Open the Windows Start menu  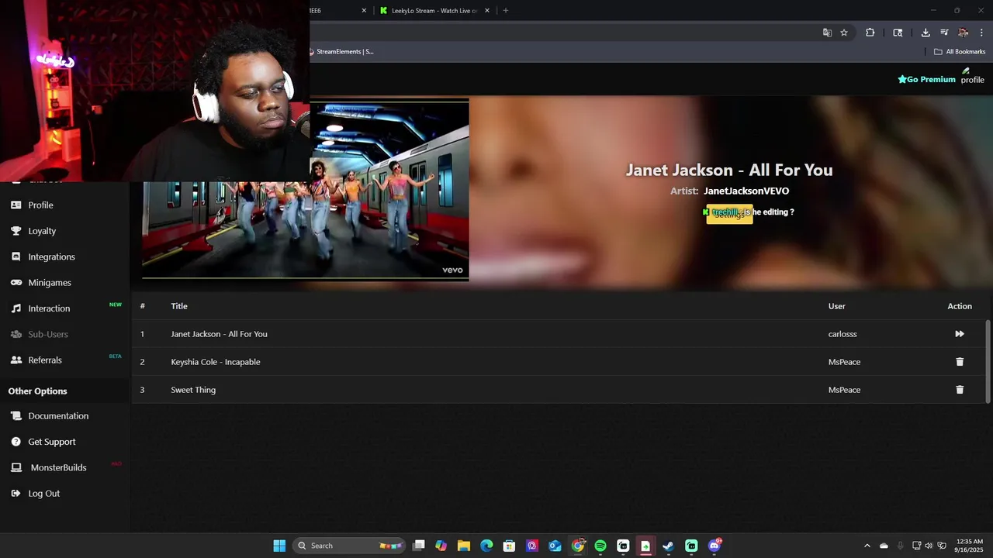click(x=279, y=546)
